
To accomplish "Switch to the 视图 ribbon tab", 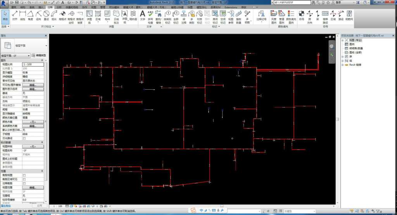I will 94,7.
